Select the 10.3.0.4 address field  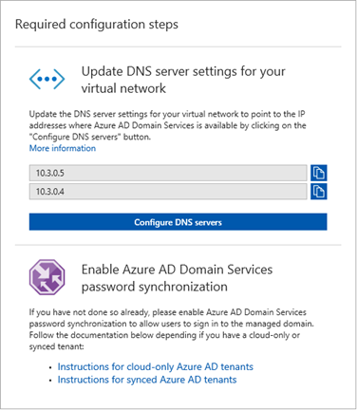[x=168, y=192]
